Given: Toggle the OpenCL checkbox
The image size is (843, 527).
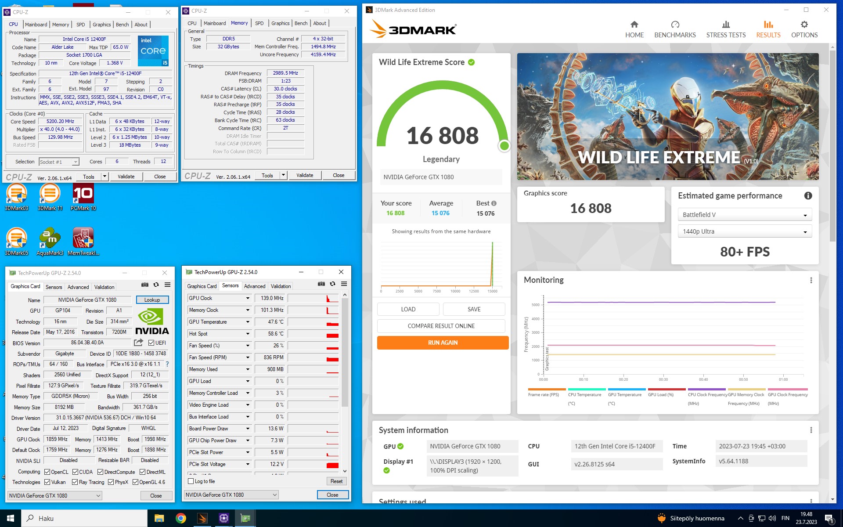Looking at the screenshot, I should tap(47, 472).
